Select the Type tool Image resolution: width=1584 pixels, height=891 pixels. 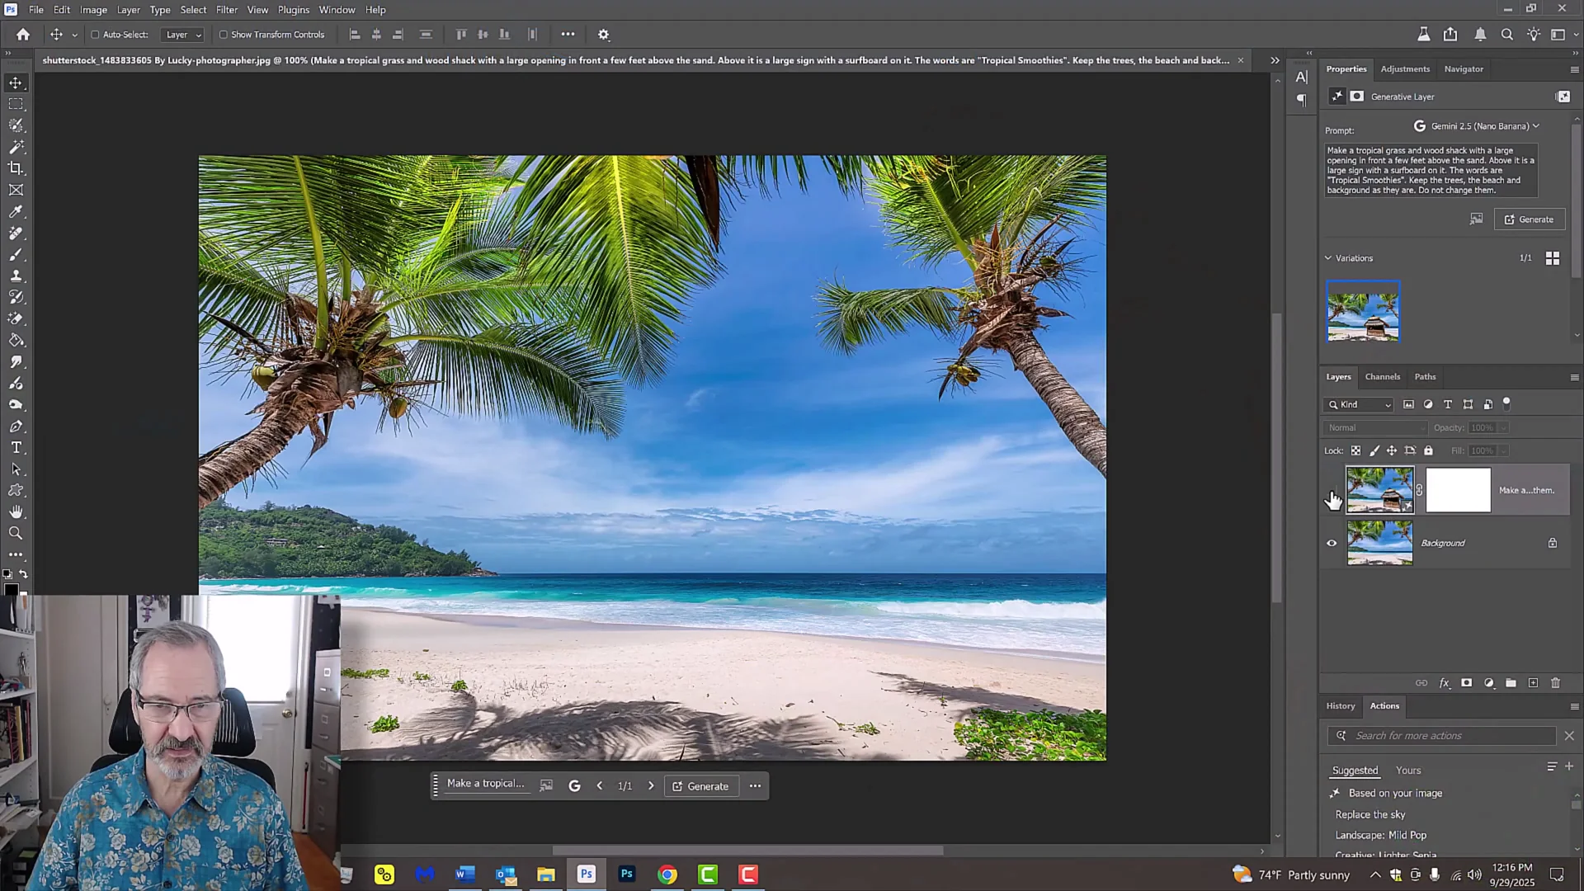point(16,449)
